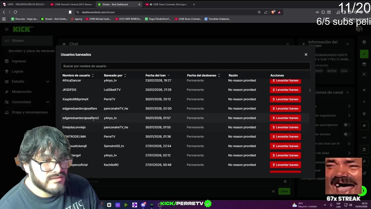Sort by Nombre de usuario column arrows
Screen dimensions: 371x209
click(93, 75)
